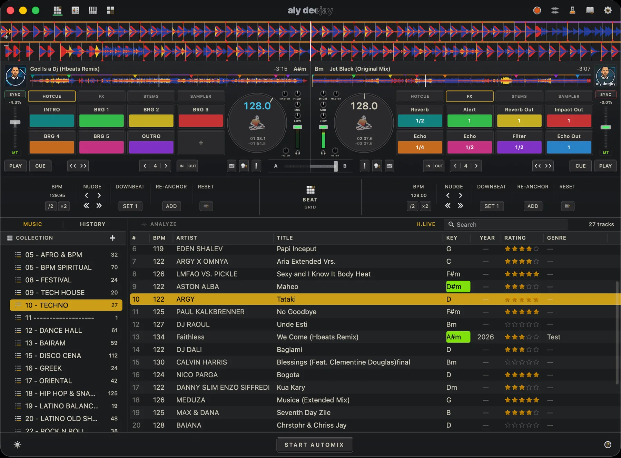Select left deck STEMS tab

tap(151, 96)
